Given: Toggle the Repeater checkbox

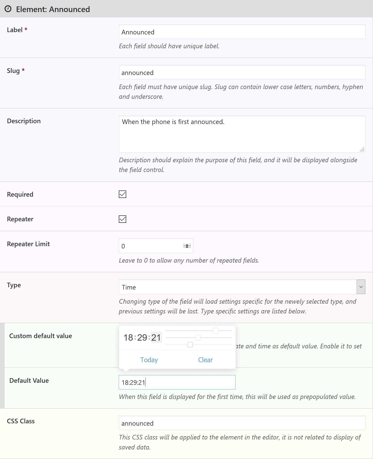Looking at the screenshot, I should [x=122, y=219].
